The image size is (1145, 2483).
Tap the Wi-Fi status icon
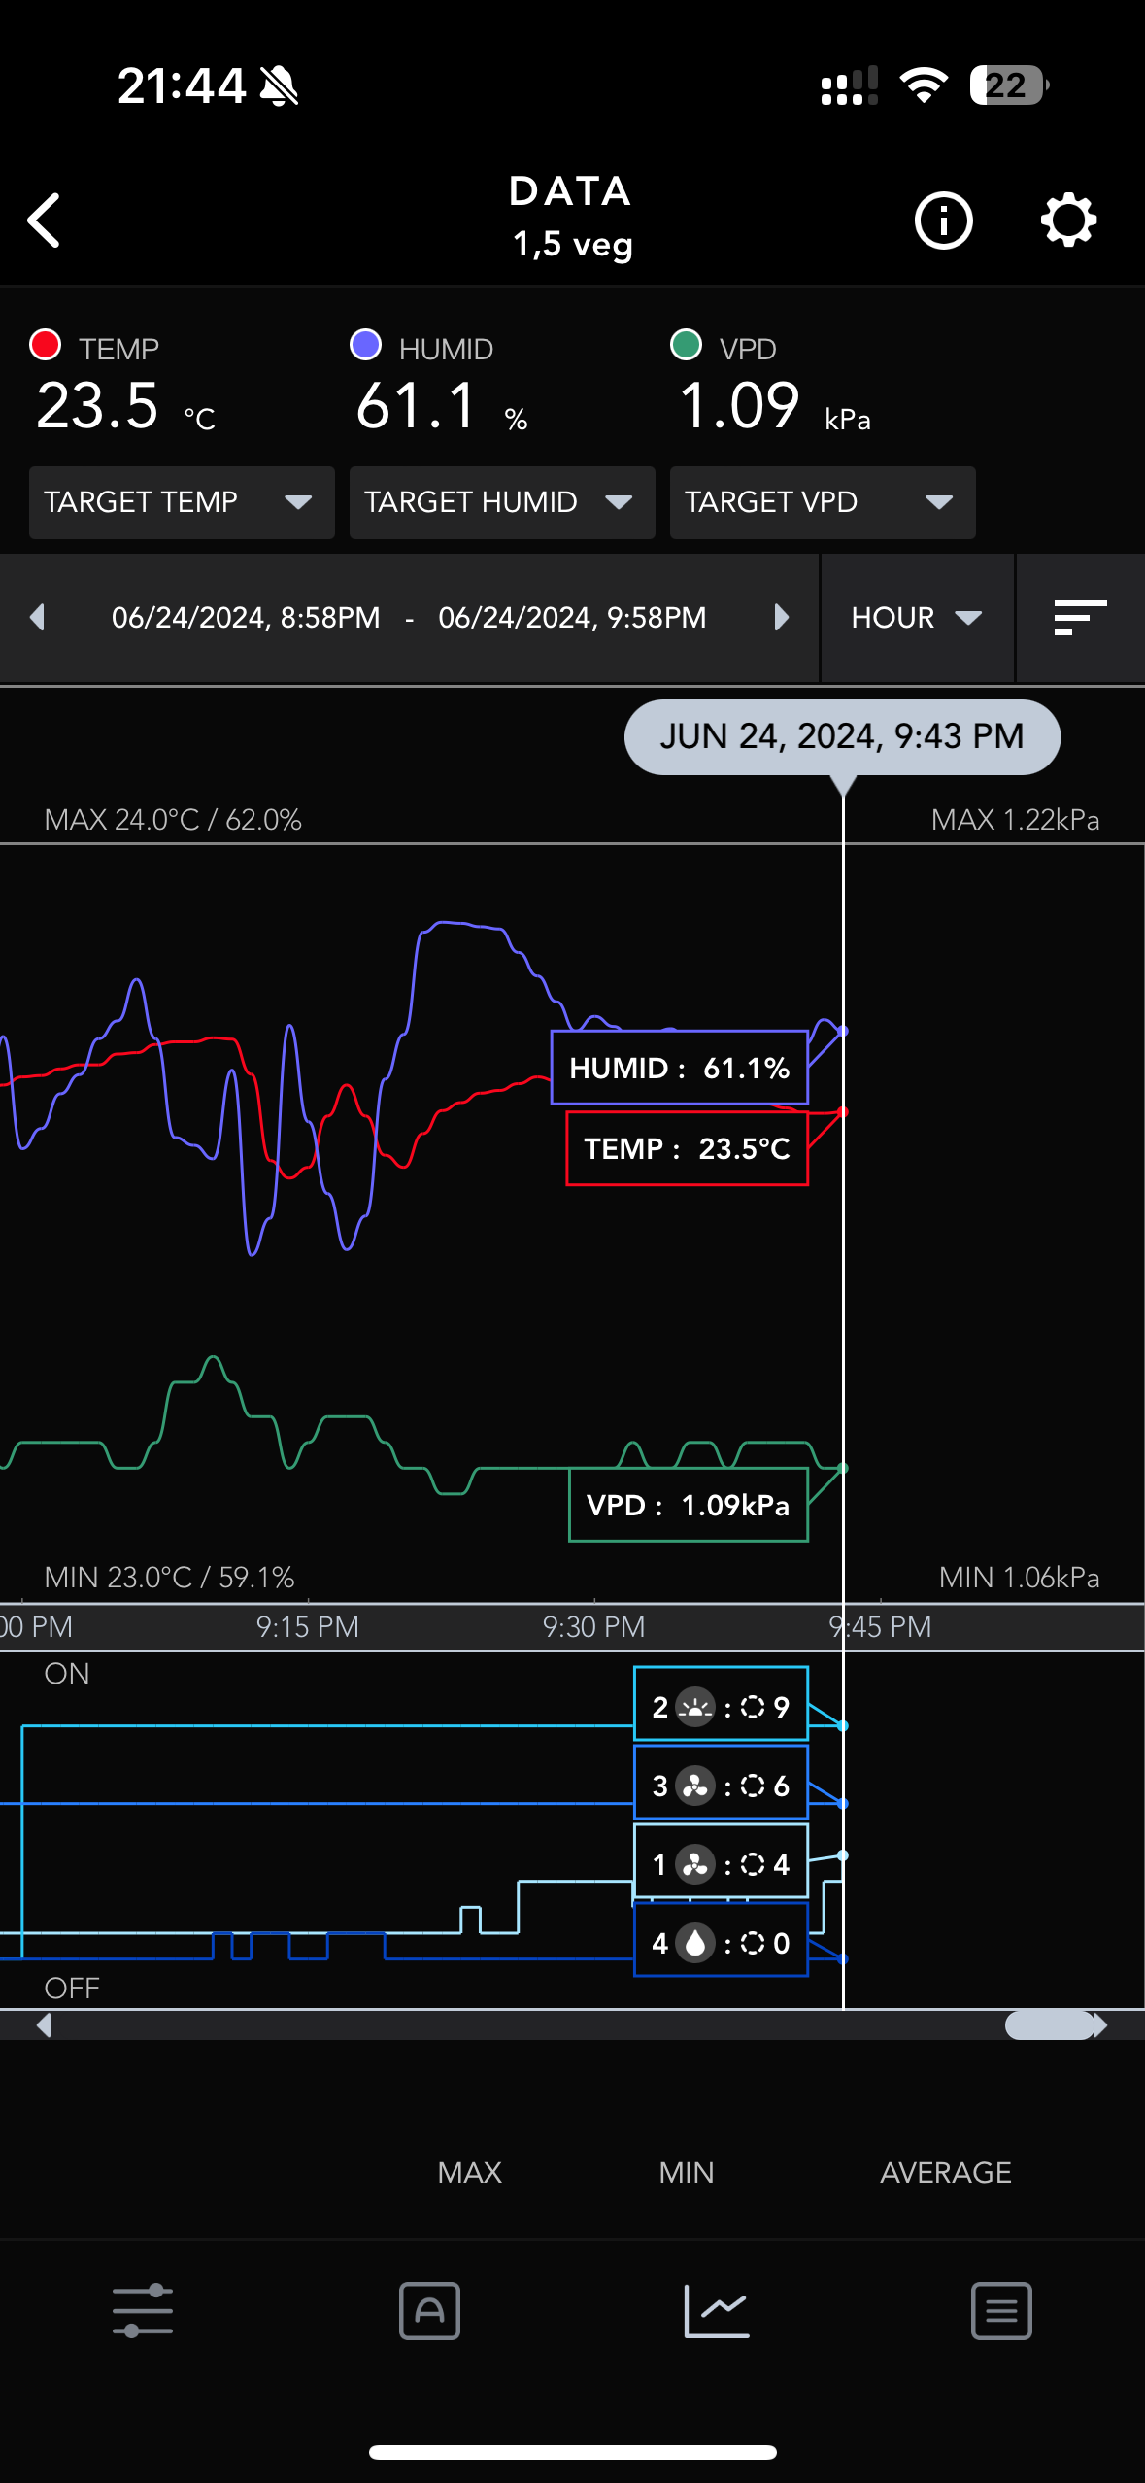(x=924, y=85)
